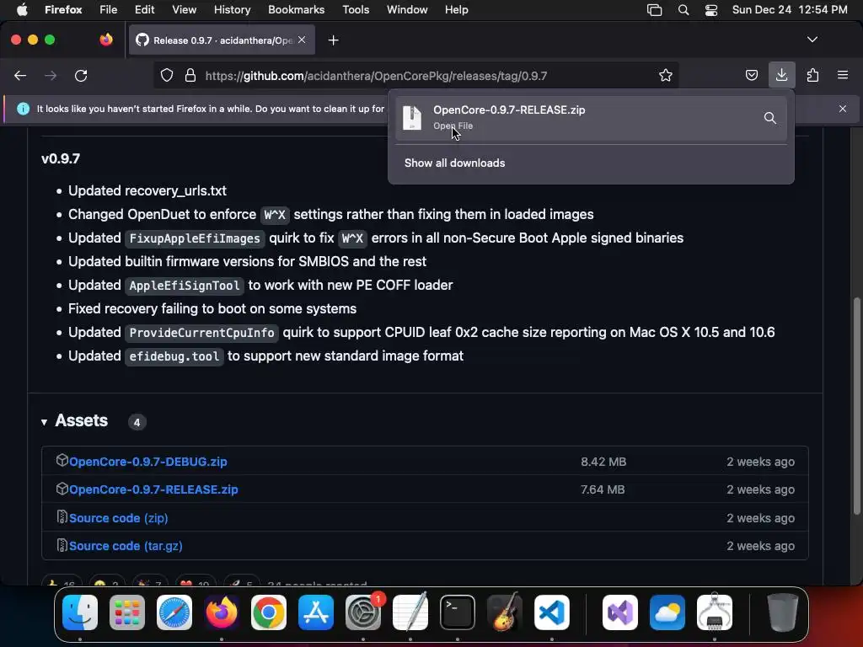
Task: Download OpenCore-0.9.7-DEBUG.zip asset
Action: (148, 462)
